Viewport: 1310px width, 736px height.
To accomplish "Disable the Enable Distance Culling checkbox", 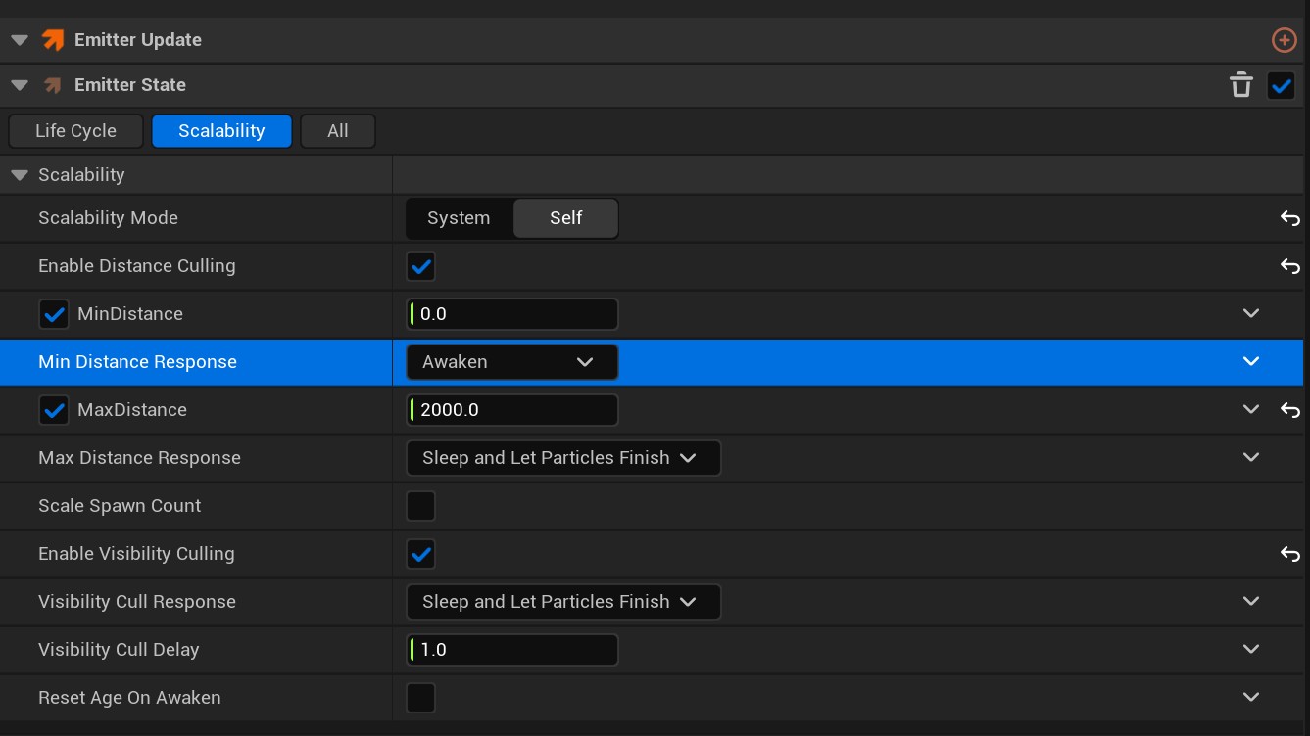I will coord(420,265).
